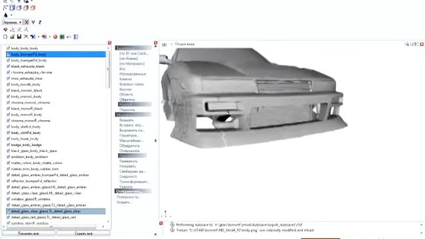The height and width of the screenshot is (239, 425).
Task: Toggle the X axis constraint
Action: (x=27, y=22)
